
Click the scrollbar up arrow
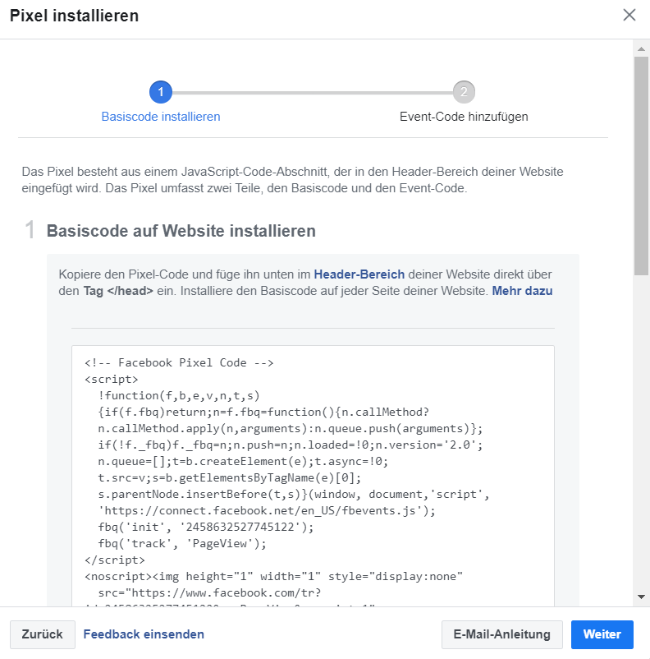tap(641, 49)
